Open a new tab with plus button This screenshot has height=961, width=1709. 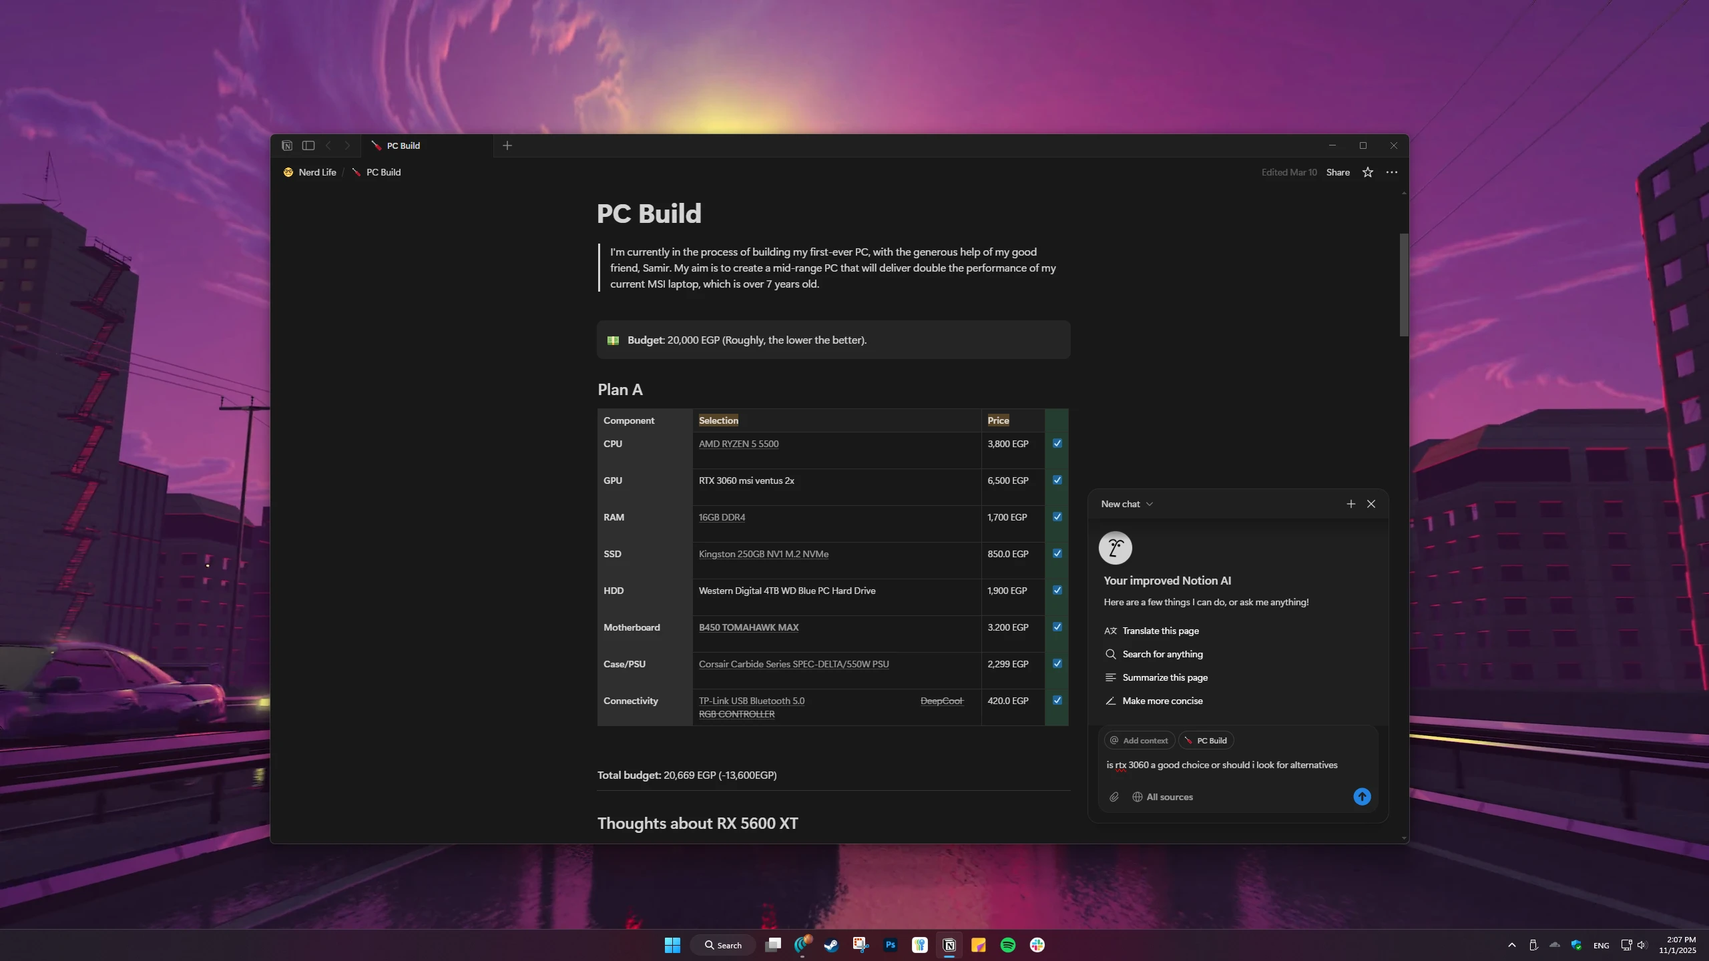tap(507, 145)
